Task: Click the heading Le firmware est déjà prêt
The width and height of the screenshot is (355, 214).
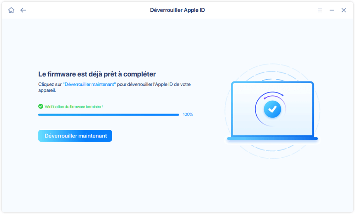Action: coord(97,74)
